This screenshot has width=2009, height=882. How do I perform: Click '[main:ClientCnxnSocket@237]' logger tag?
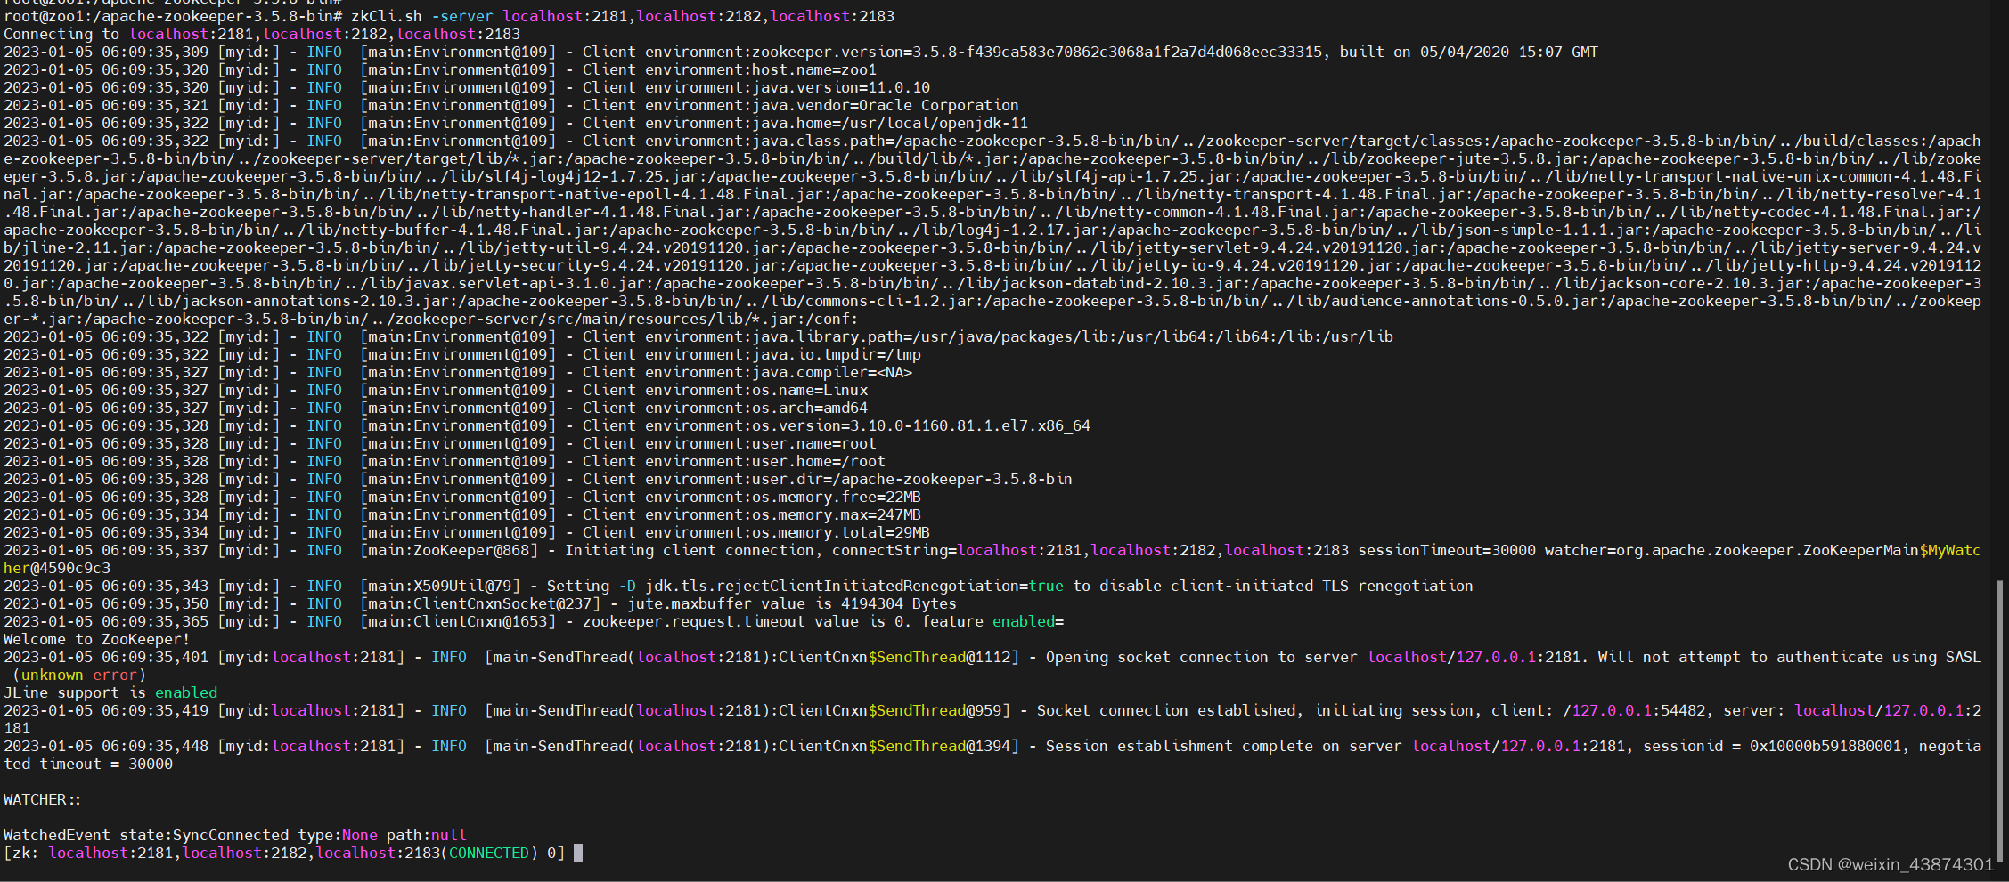click(x=480, y=603)
